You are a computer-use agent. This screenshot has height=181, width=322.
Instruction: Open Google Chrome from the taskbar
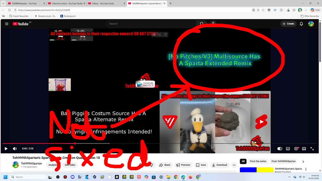point(176,177)
